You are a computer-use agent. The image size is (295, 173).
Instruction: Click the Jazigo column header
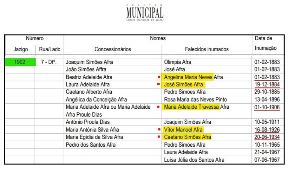coord(21,49)
